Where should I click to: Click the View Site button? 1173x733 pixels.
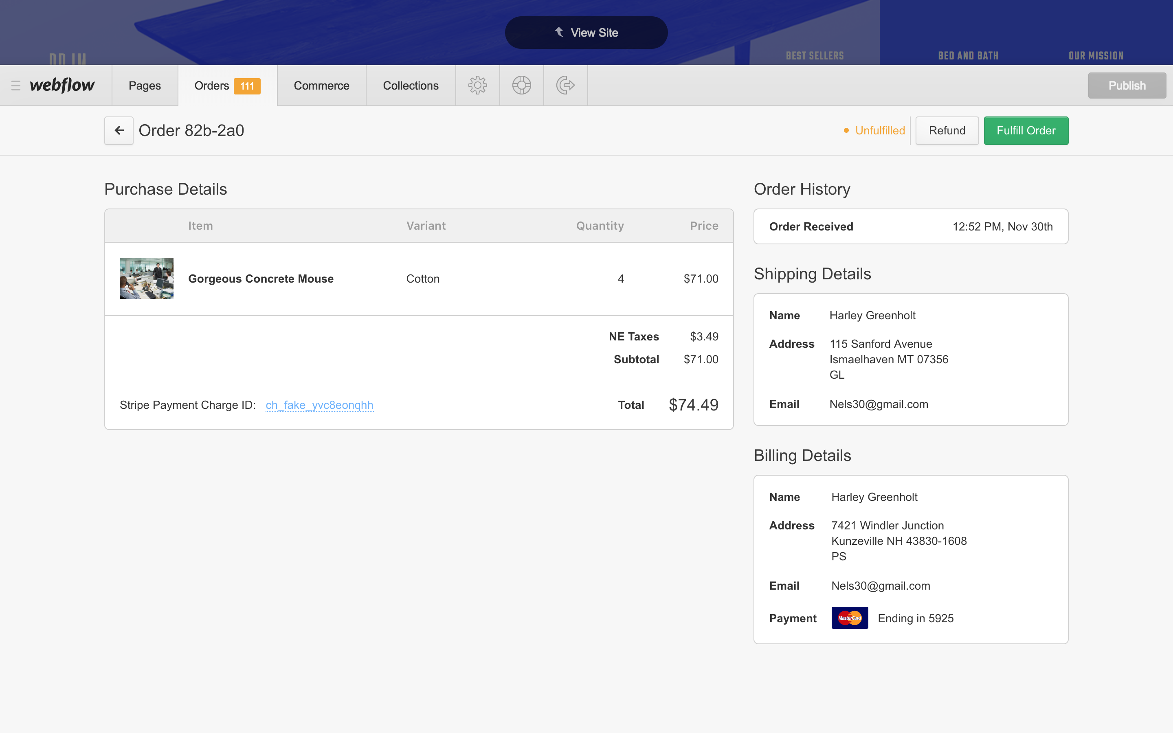tap(586, 33)
